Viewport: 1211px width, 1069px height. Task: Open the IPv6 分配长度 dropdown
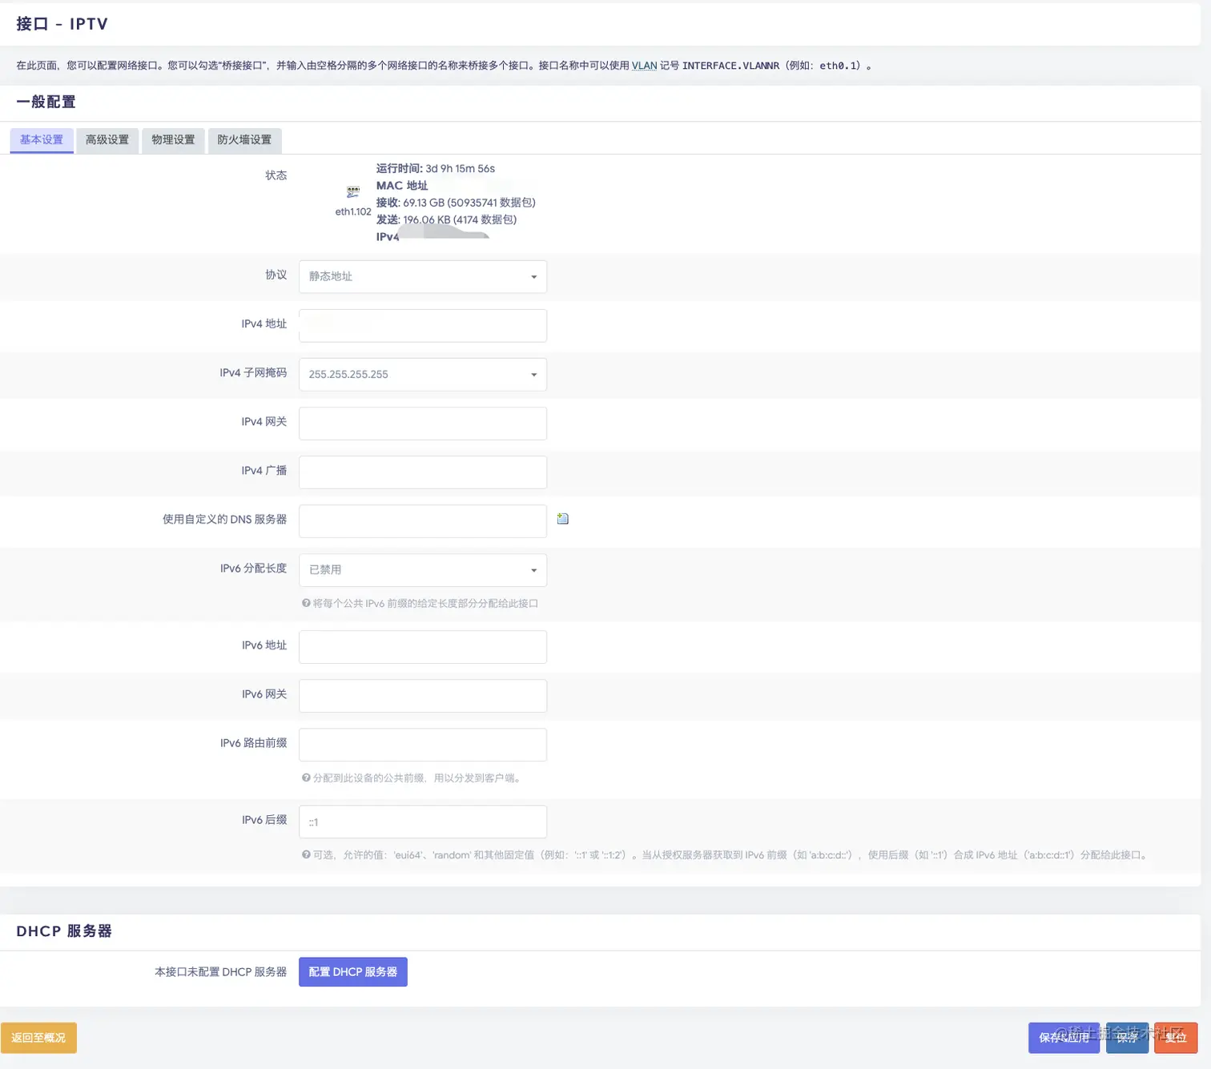pos(423,570)
